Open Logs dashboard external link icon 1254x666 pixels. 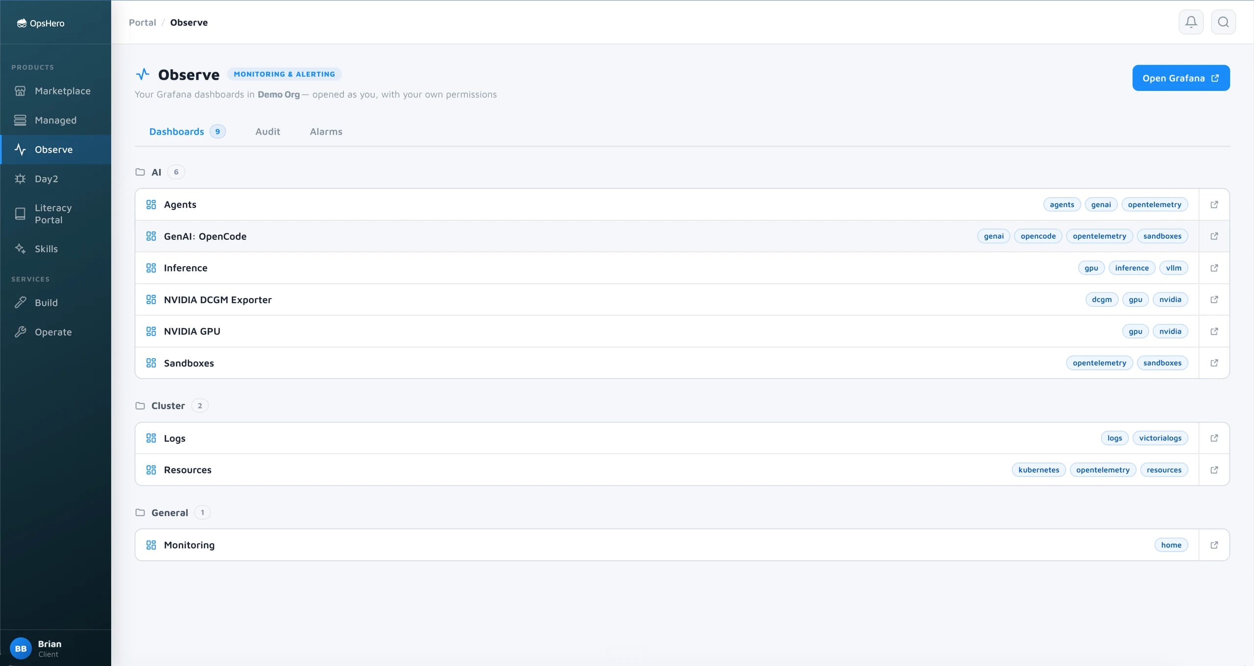pos(1214,438)
